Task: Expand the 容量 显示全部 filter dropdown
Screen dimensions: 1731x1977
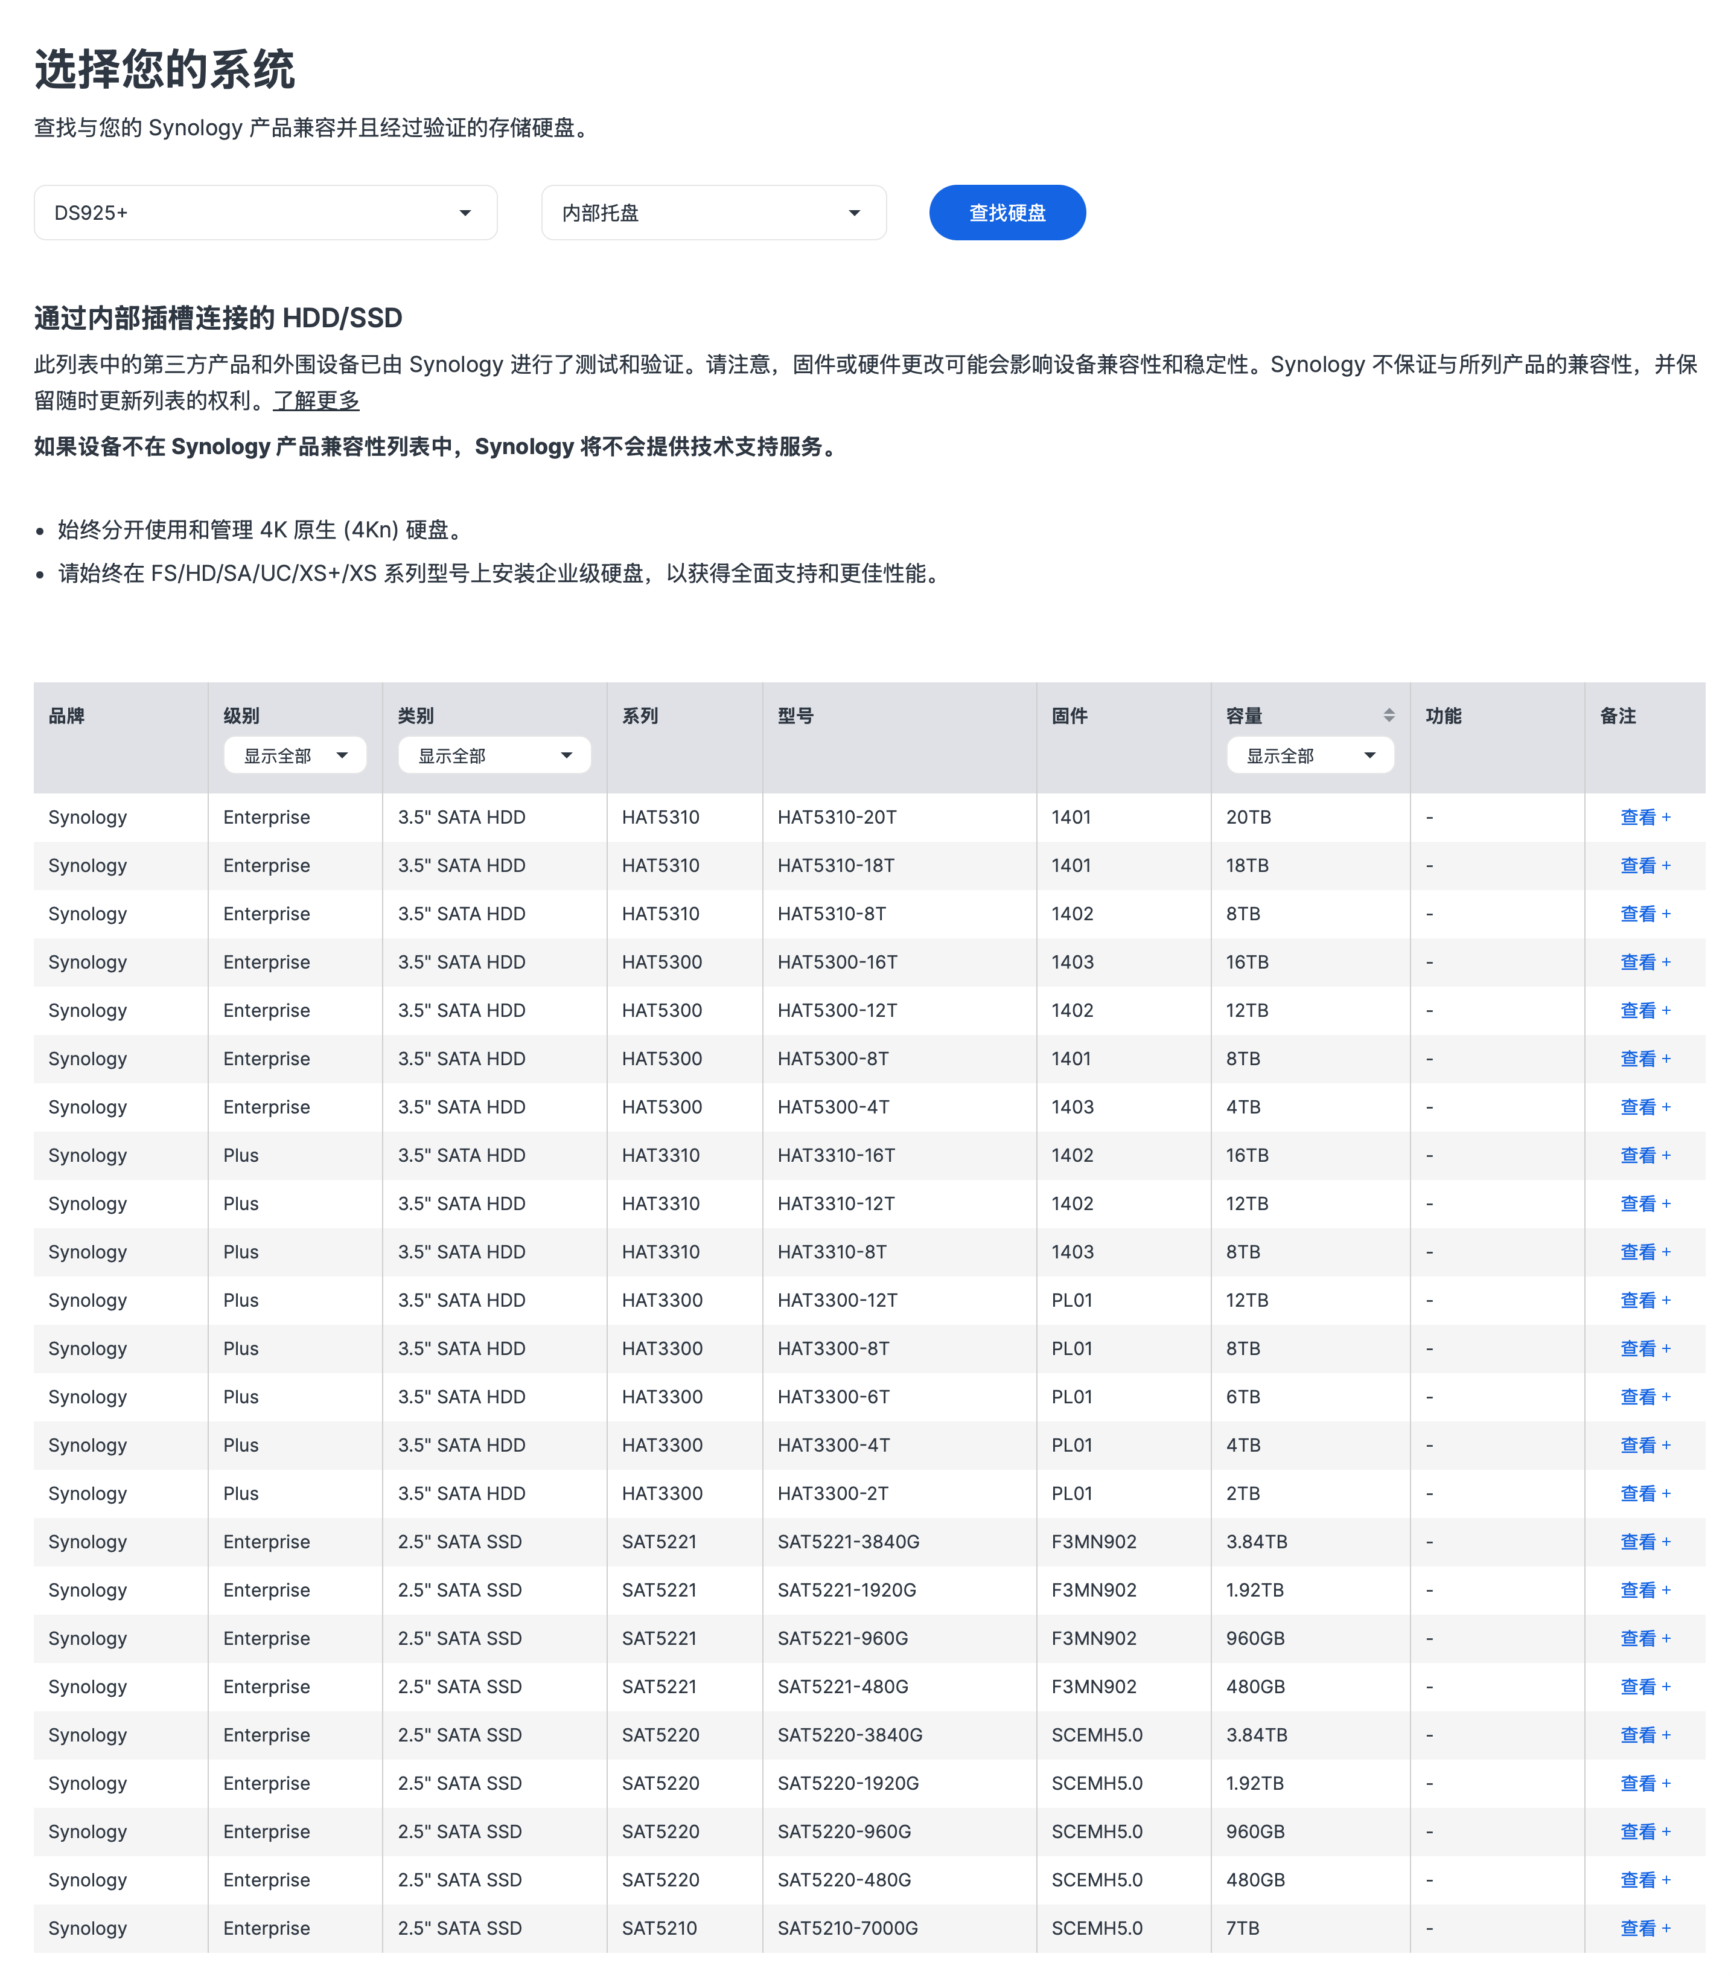Action: (x=1310, y=755)
